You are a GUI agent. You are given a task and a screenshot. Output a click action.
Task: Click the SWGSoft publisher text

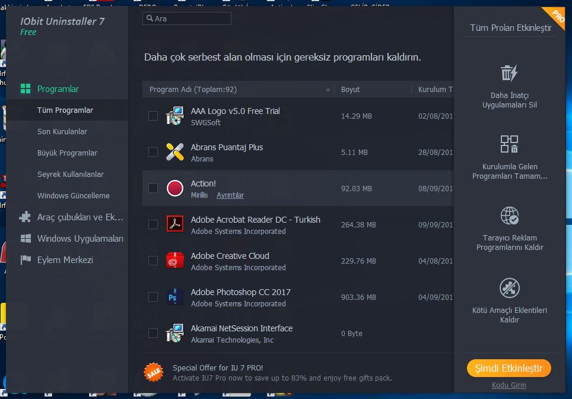pos(206,123)
